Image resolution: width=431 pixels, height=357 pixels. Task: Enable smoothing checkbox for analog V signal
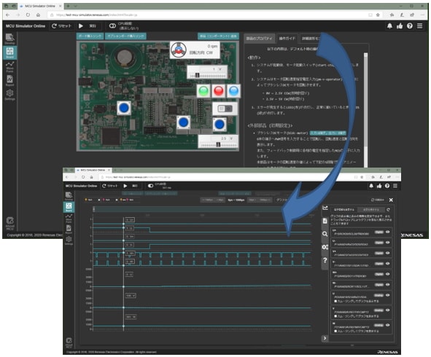[x=335, y=316]
